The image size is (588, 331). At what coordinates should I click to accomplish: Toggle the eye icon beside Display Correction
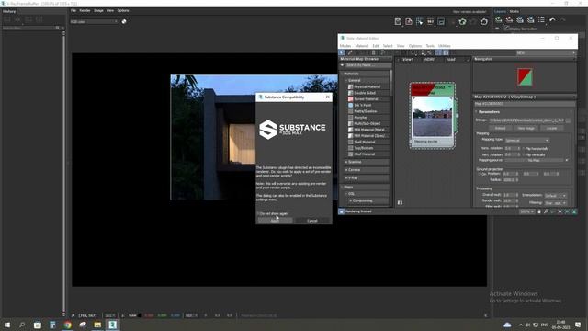[498, 29]
